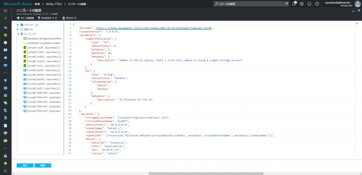Go to 新規 breadcrumb
Screen dimensions: 362x175
pos(37,4)
